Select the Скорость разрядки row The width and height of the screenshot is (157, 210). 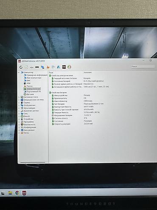pos(61,124)
